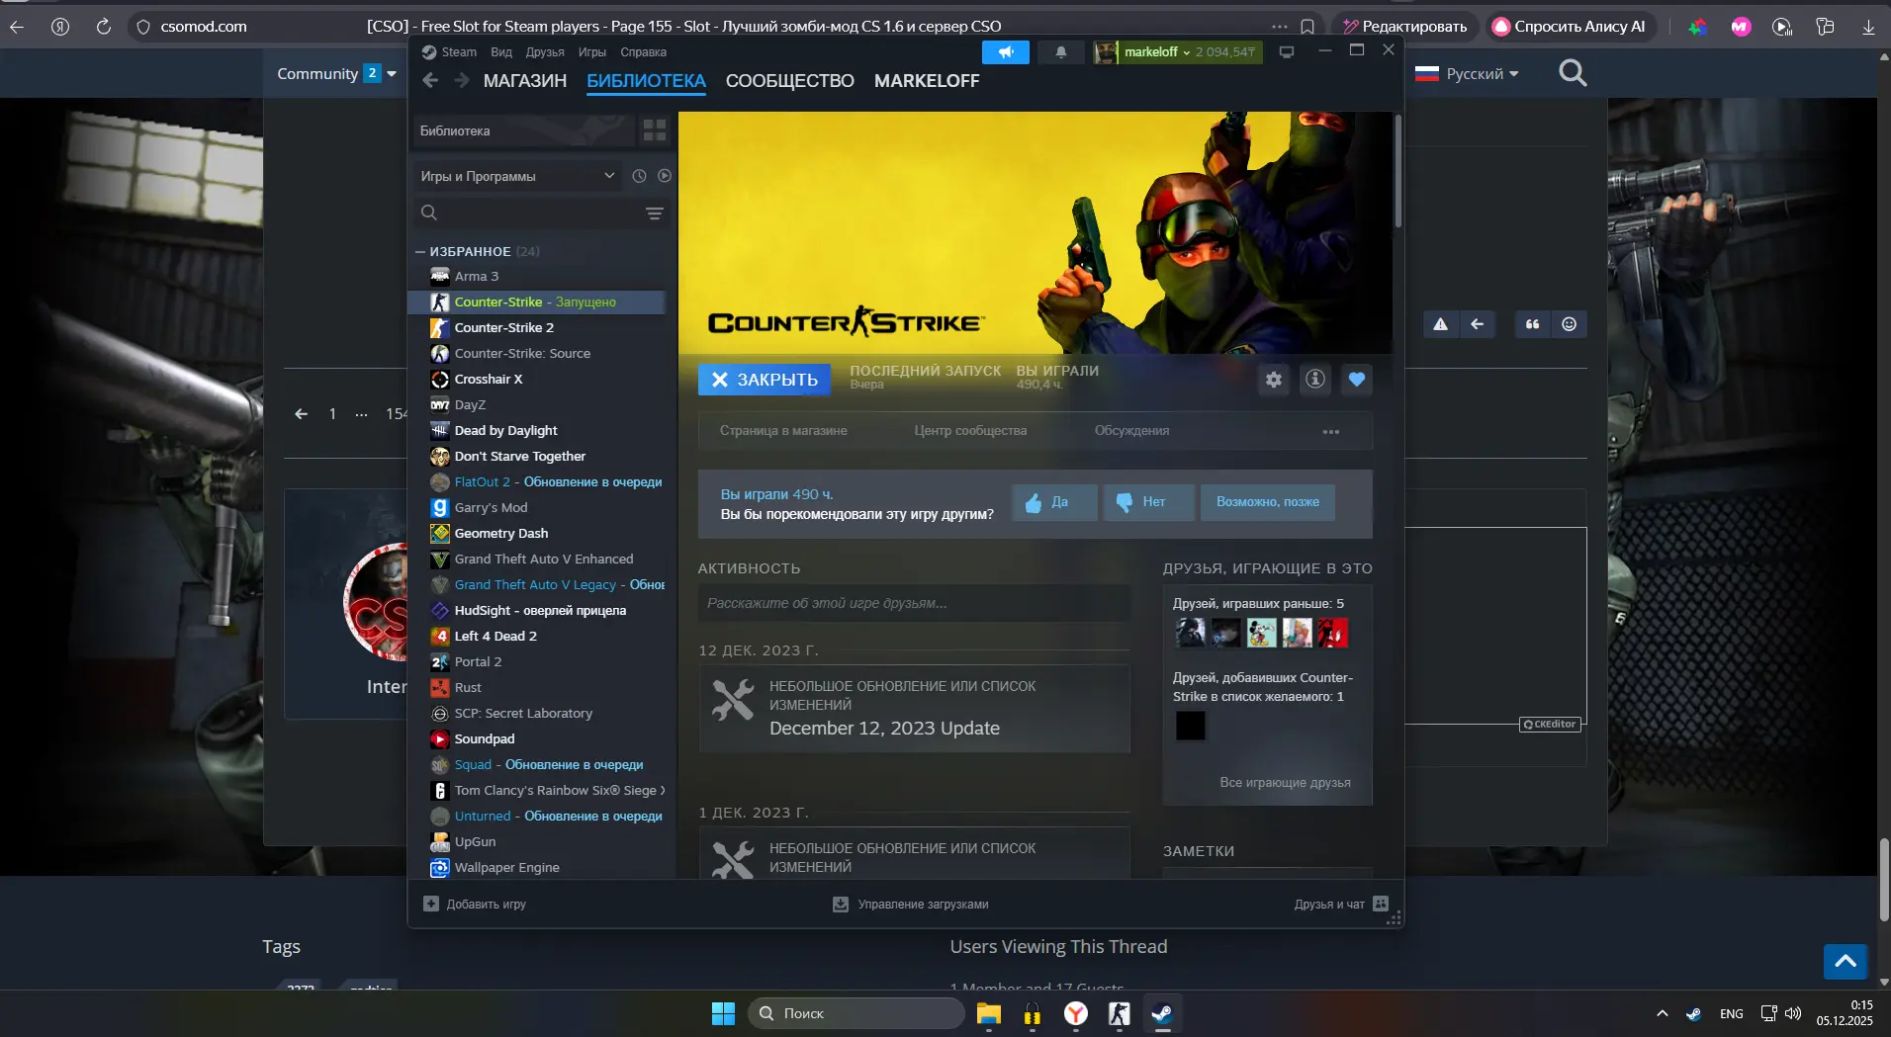Open БИБЛИОТЕКА tab in Steam
Screen dimensions: 1891x1037
(646, 81)
